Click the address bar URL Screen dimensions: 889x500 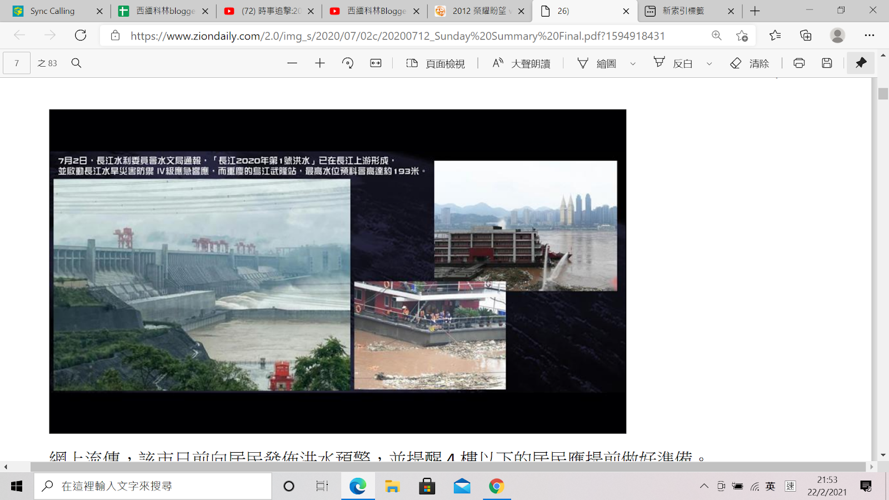(x=397, y=36)
